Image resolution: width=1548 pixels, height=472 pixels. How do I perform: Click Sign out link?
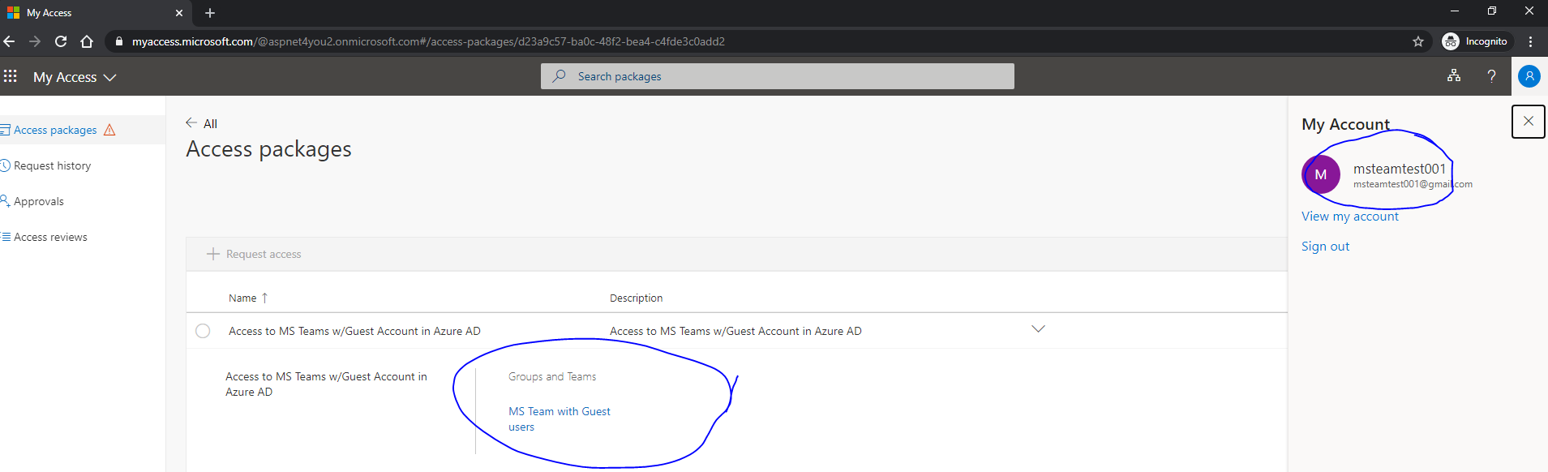pos(1325,247)
